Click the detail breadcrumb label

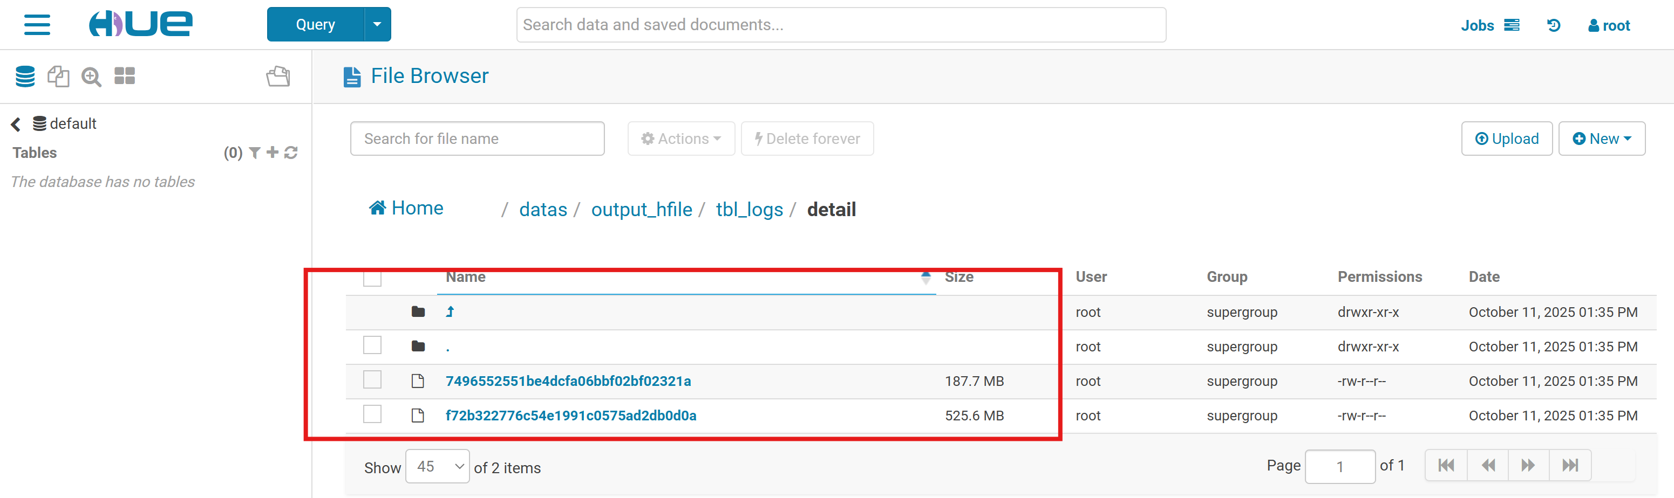tap(831, 209)
